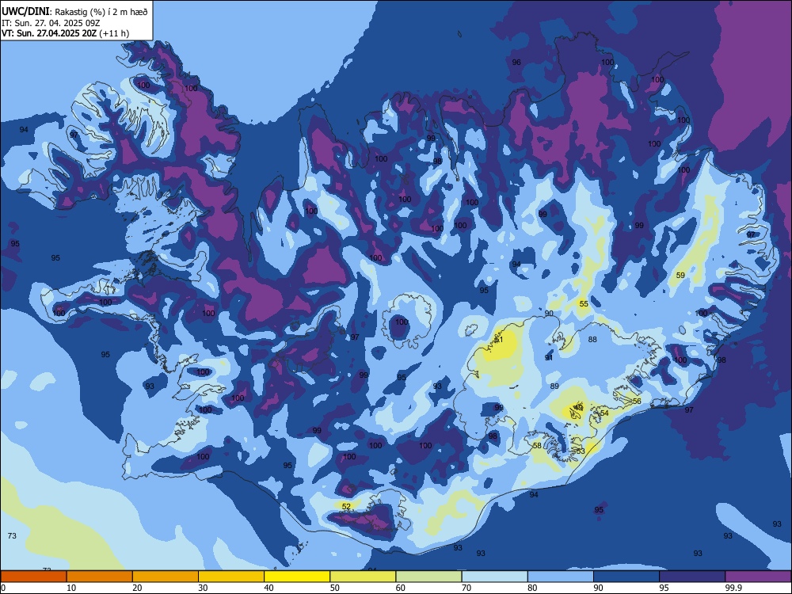
Task: Click the dark orange 0–10 legend swatch
Action: tap(33, 577)
